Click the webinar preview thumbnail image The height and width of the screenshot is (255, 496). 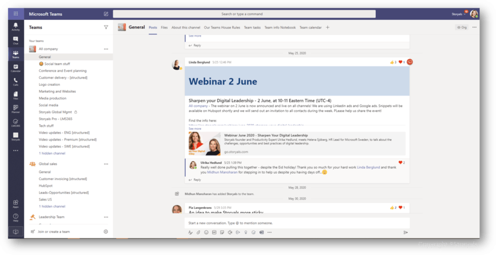click(x=204, y=143)
